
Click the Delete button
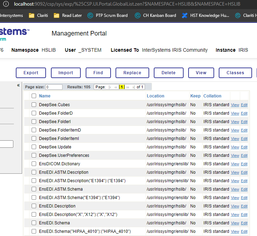point(169,73)
